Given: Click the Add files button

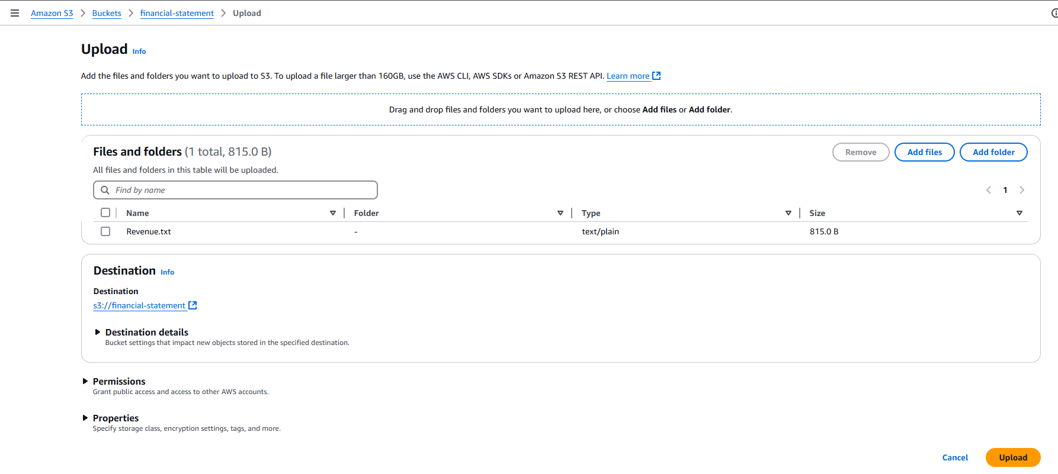Looking at the screenshot, I should point(925,152).
